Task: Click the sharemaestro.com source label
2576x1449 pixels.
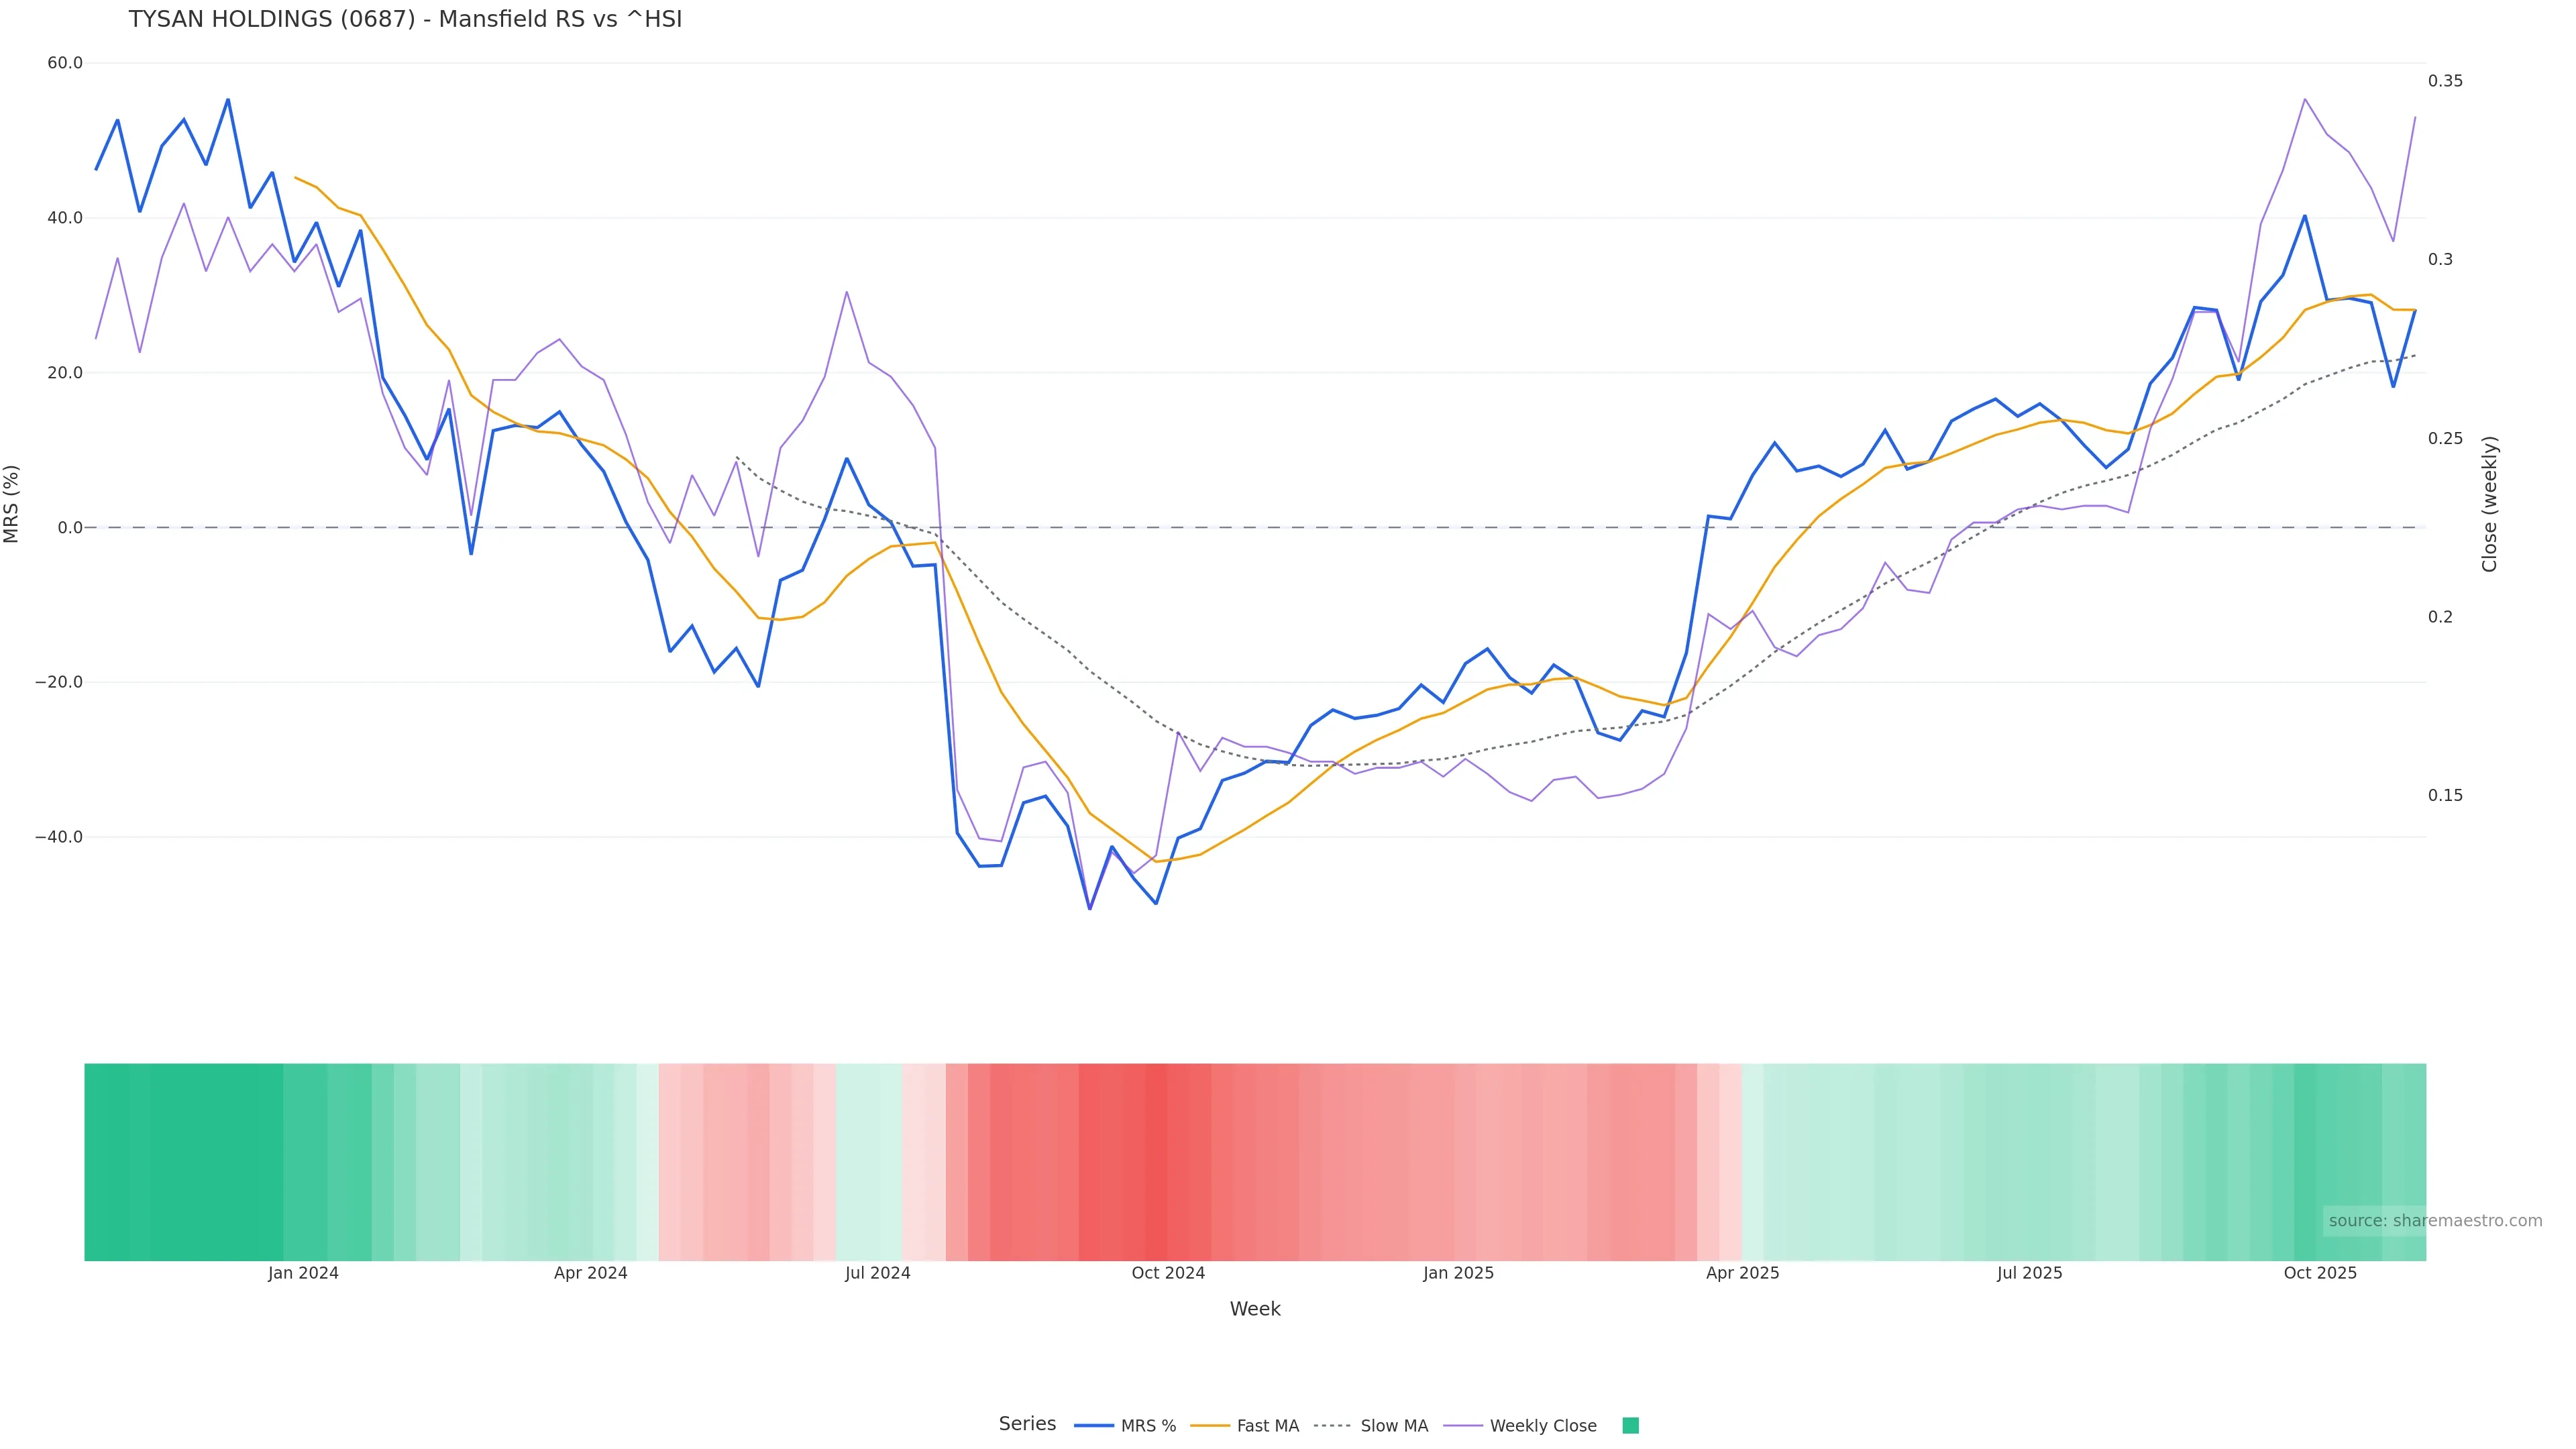Action: point(2434,1221)
